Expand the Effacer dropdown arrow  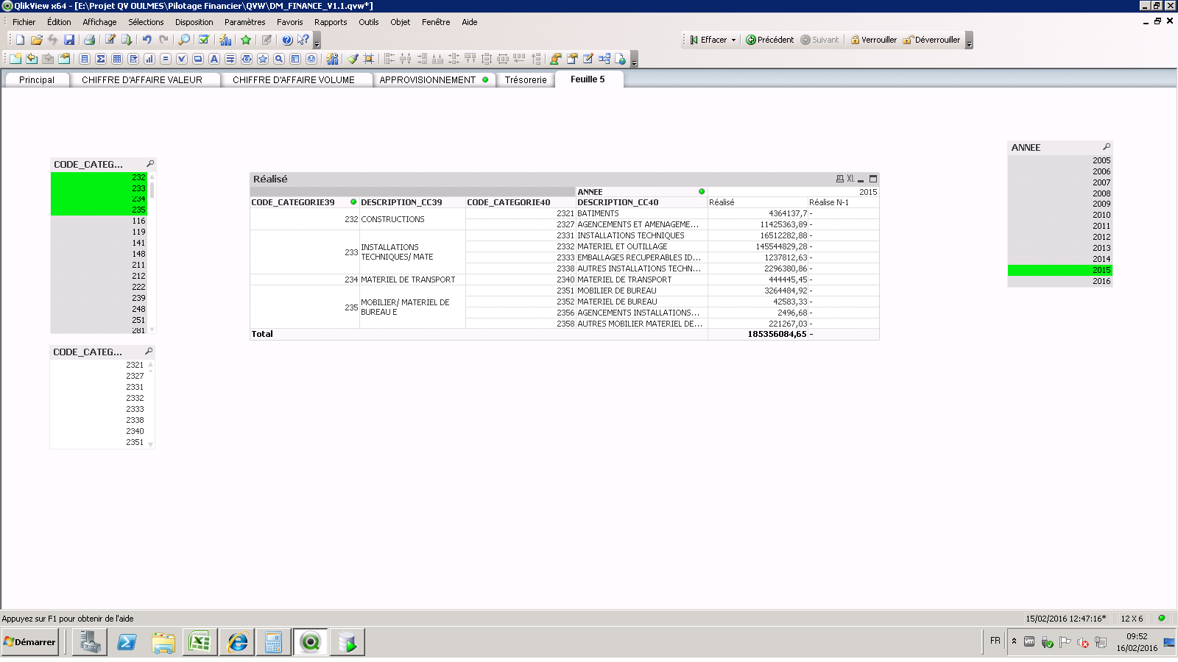coord(733,40)
